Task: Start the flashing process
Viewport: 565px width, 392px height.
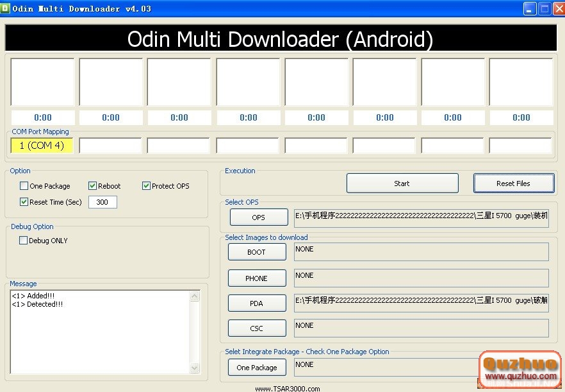Action: pos(402,183)
